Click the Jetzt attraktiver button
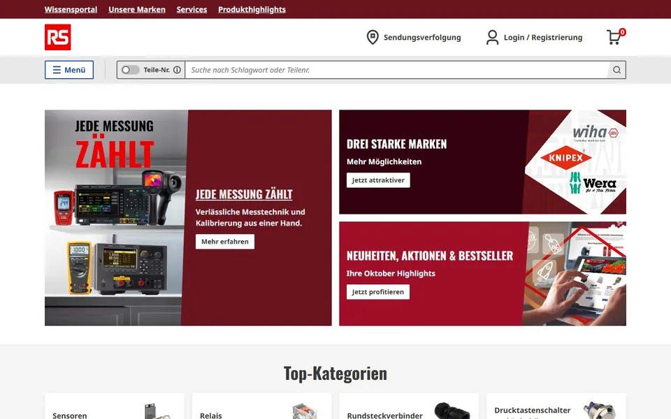The width and height of the screenshot is (671, 419). click(378, 180)
